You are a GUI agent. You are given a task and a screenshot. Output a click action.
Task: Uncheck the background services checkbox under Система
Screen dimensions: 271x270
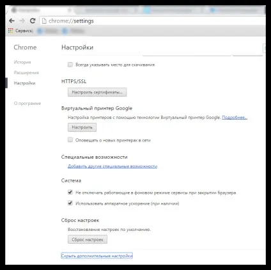[70, 192]
